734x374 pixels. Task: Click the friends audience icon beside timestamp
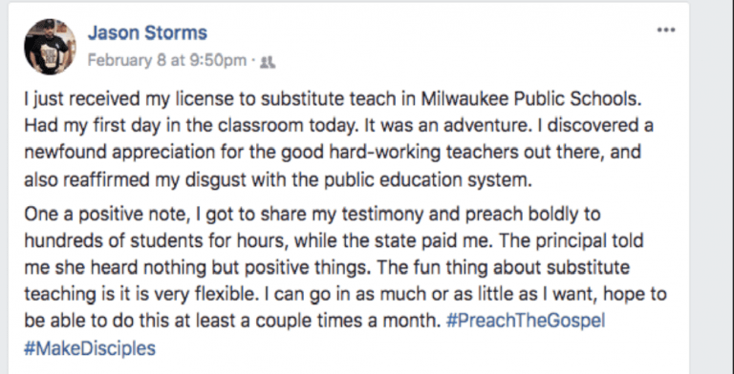268,61
